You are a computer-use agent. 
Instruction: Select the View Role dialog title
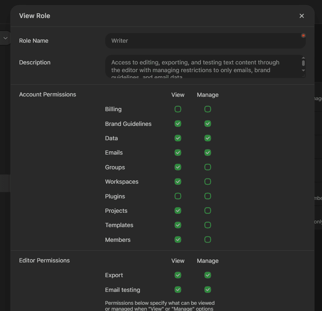35,16
